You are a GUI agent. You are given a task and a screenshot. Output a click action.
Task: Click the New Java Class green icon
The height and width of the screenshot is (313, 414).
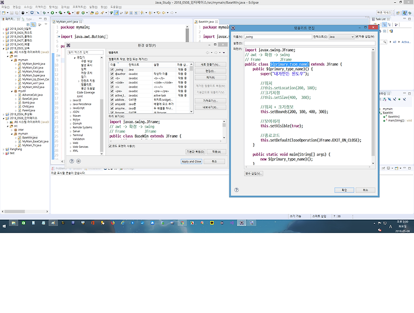83,13
